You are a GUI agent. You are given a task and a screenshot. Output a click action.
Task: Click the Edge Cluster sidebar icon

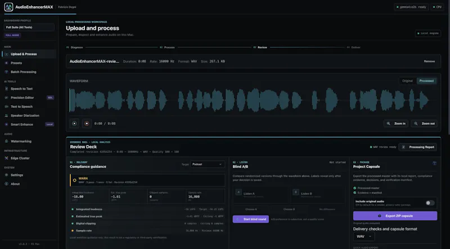pyautogui.click(x=6, y=158)
